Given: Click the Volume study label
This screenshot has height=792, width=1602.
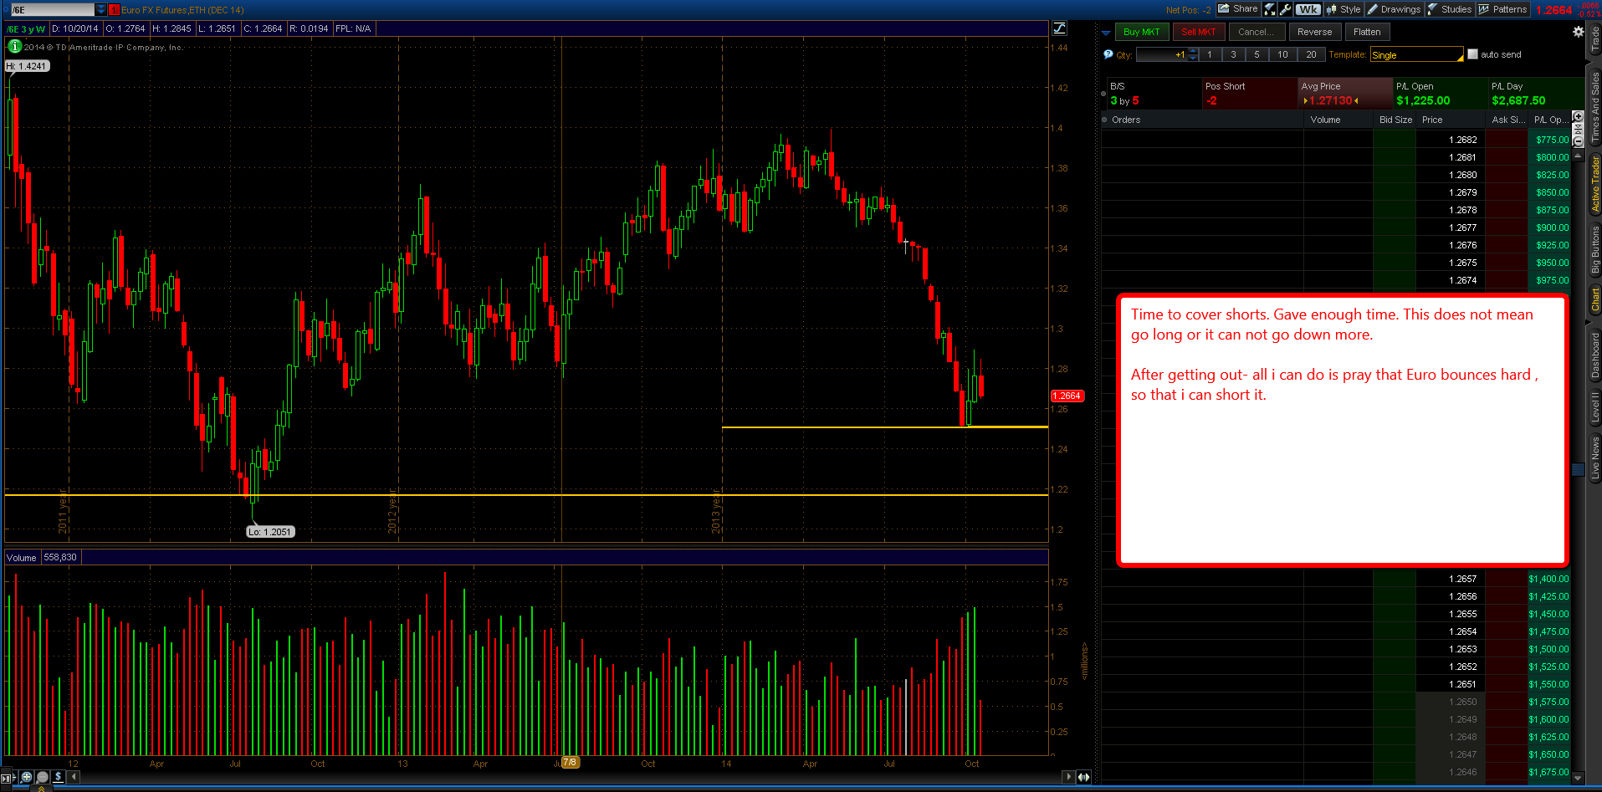Looking at the screenshot, I should (22, 558).
